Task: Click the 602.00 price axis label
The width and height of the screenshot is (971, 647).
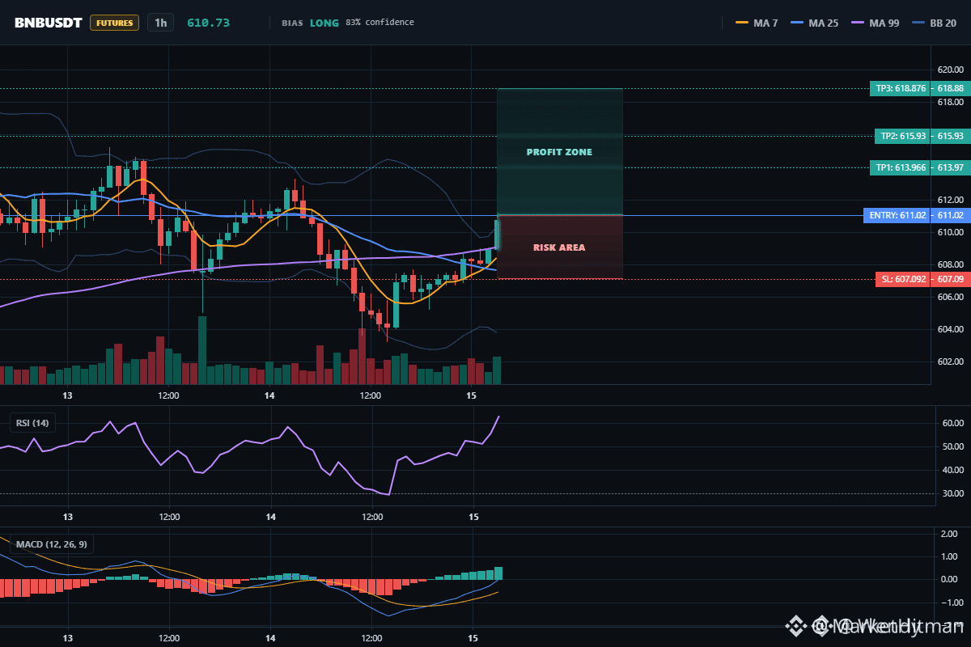Action: click(x=950, y=362)
